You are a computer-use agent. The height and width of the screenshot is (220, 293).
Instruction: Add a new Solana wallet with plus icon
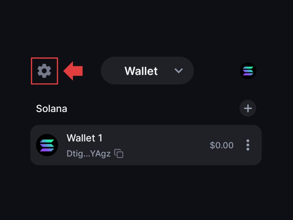point(248,108)
